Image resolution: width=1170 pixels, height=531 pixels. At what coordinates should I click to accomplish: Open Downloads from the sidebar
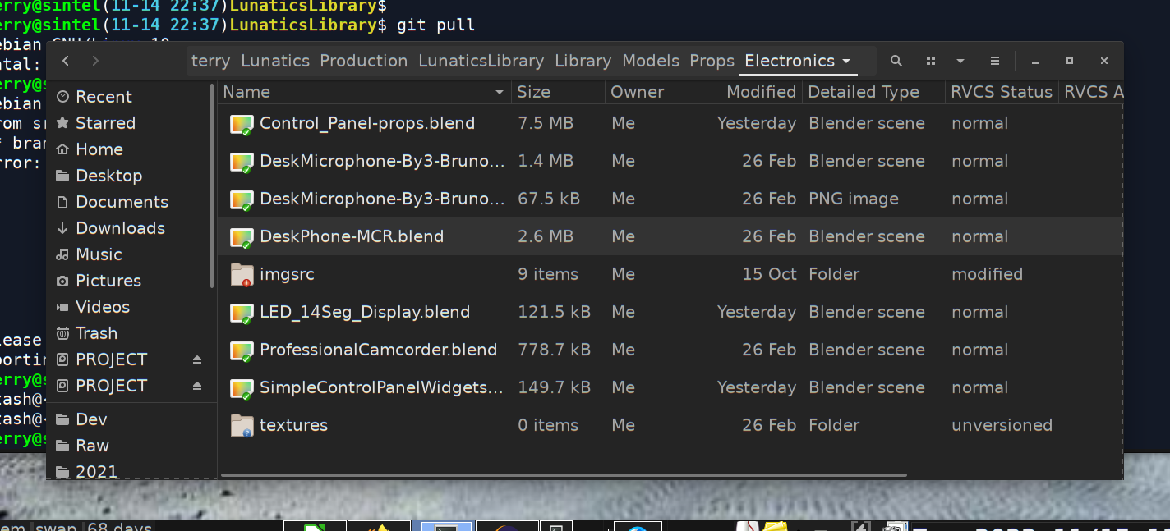click(x=120, y=228)
